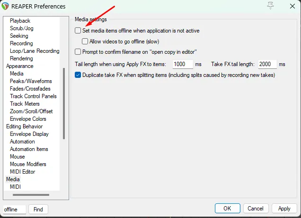The image size is (301, 218).
Task: Click the Take FX tail length field
Action: pyautogui.click(x=267, y=64)
